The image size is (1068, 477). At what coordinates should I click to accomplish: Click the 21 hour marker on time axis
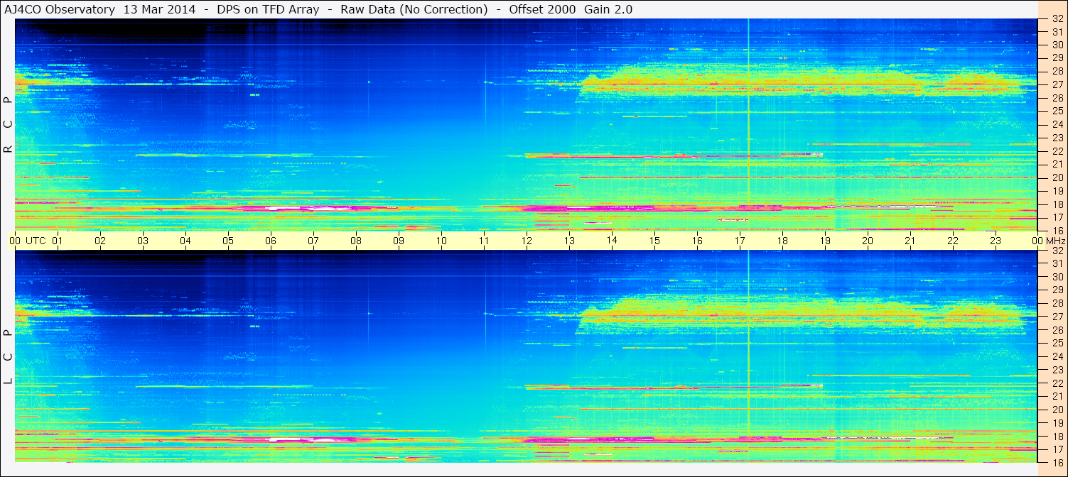click(x=910, y=241)
